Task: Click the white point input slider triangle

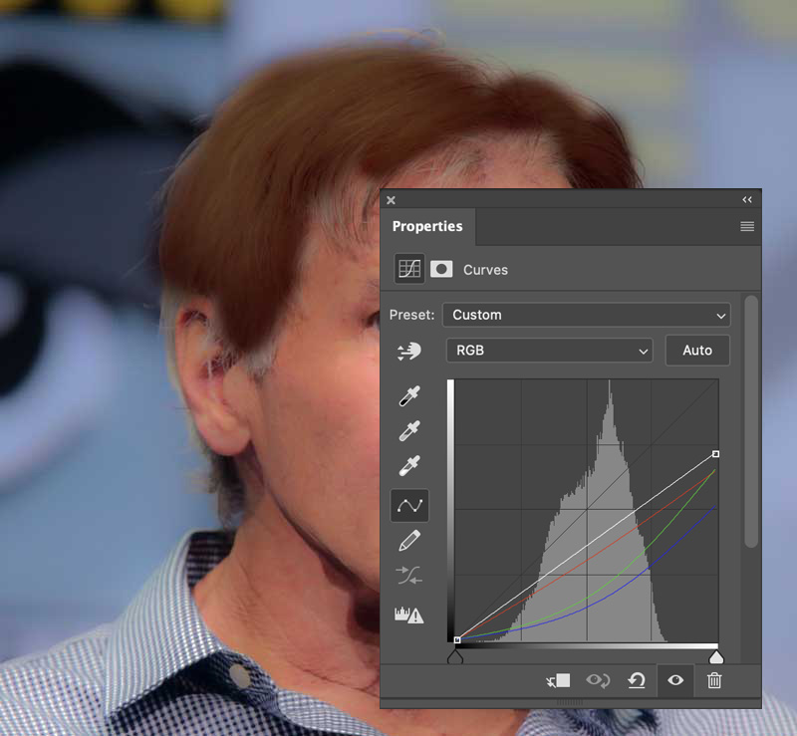Action: pos(716,657)
